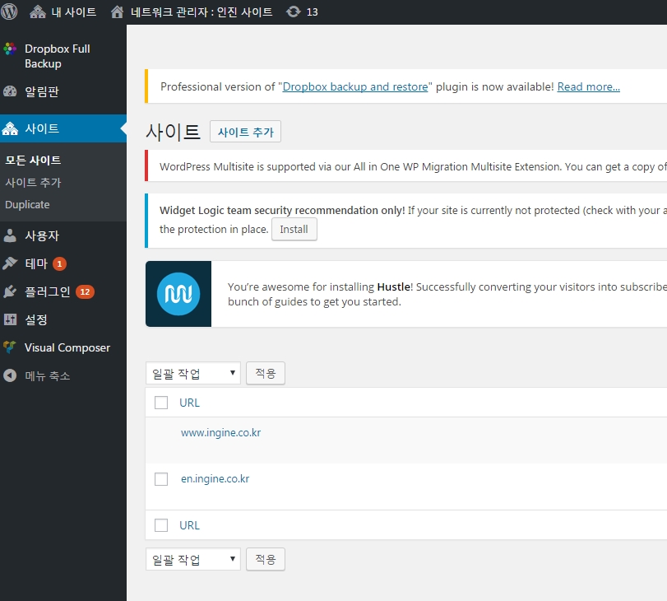Open the en.ingine.co.kr site link
667x601 pixels.
point(215,479)
